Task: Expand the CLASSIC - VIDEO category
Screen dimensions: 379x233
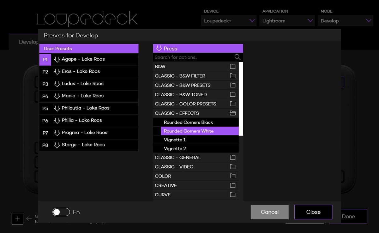Action: tap(196, 167)
